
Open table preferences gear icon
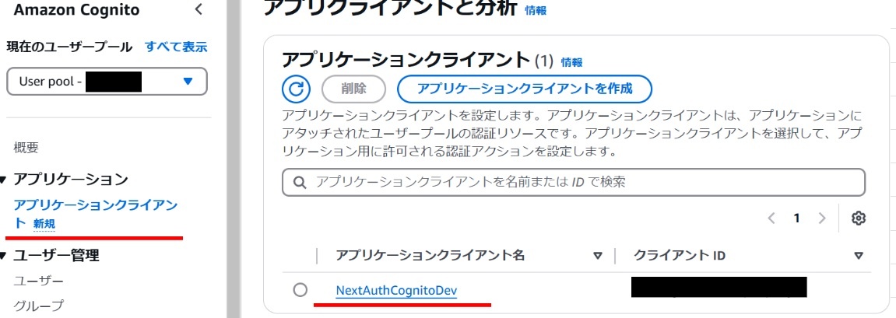859,218
